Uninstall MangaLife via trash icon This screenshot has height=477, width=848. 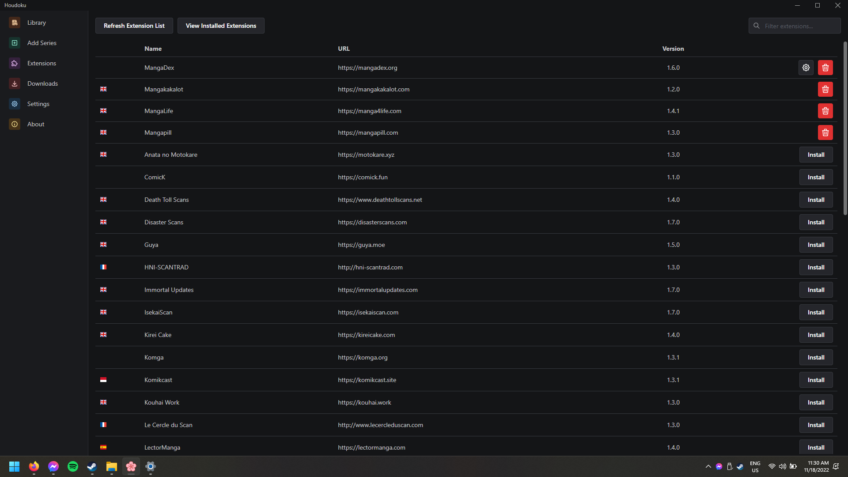tap(825, 111)
